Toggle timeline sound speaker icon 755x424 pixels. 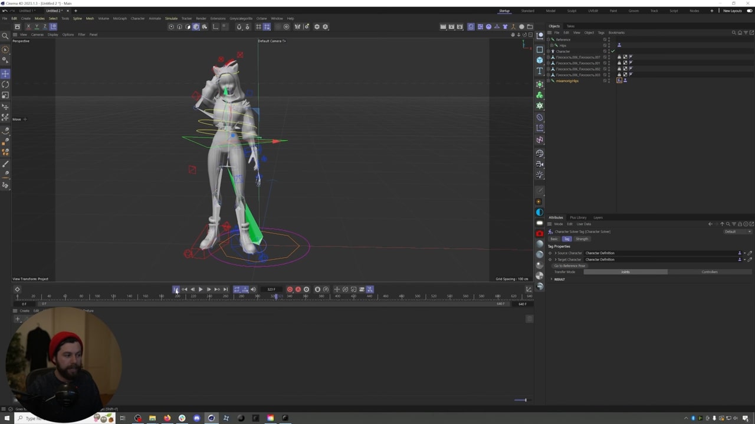253,289
